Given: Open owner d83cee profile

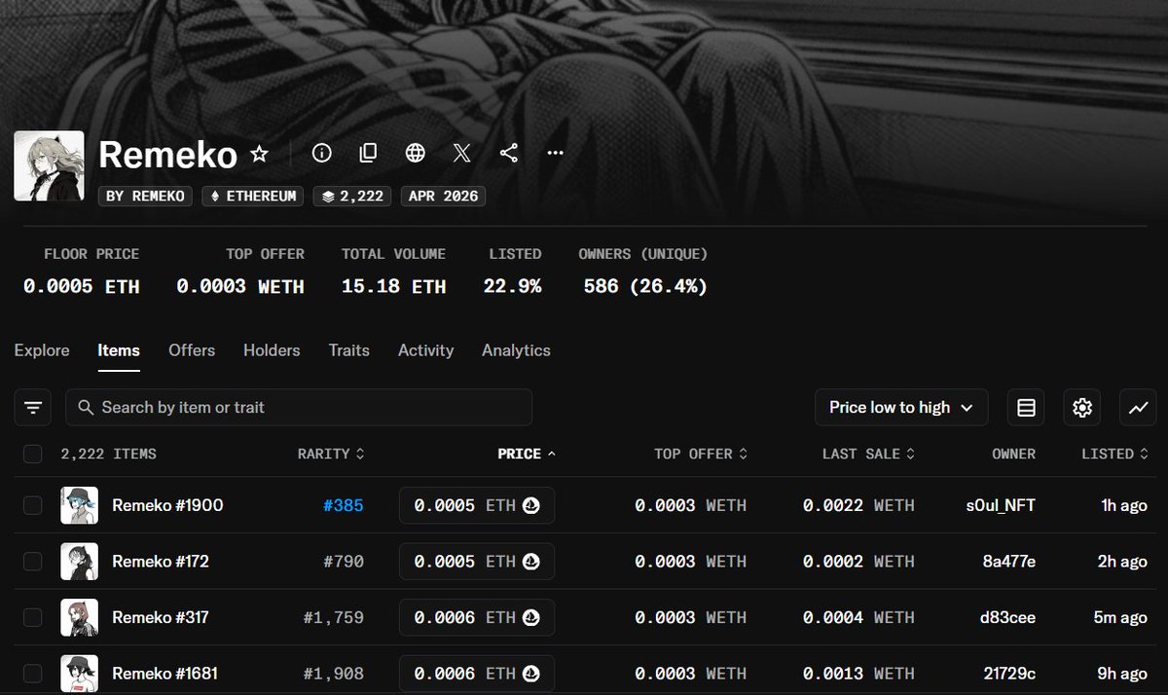Looking at the screenshot, I should click(1005, 617).
